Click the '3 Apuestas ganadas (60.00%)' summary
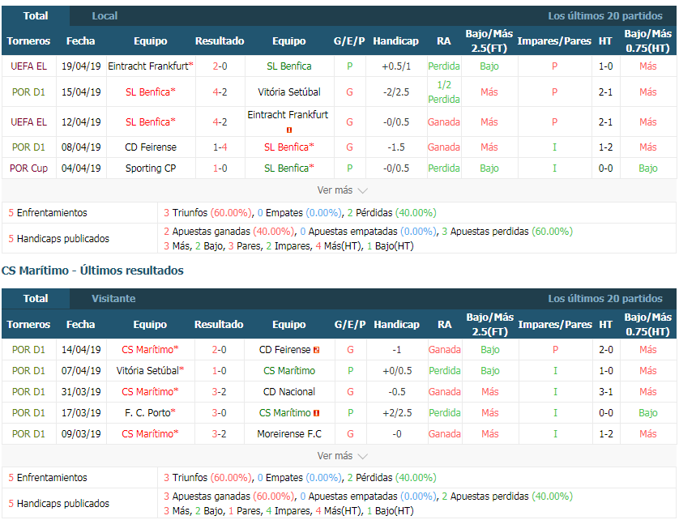 [229, 497]
